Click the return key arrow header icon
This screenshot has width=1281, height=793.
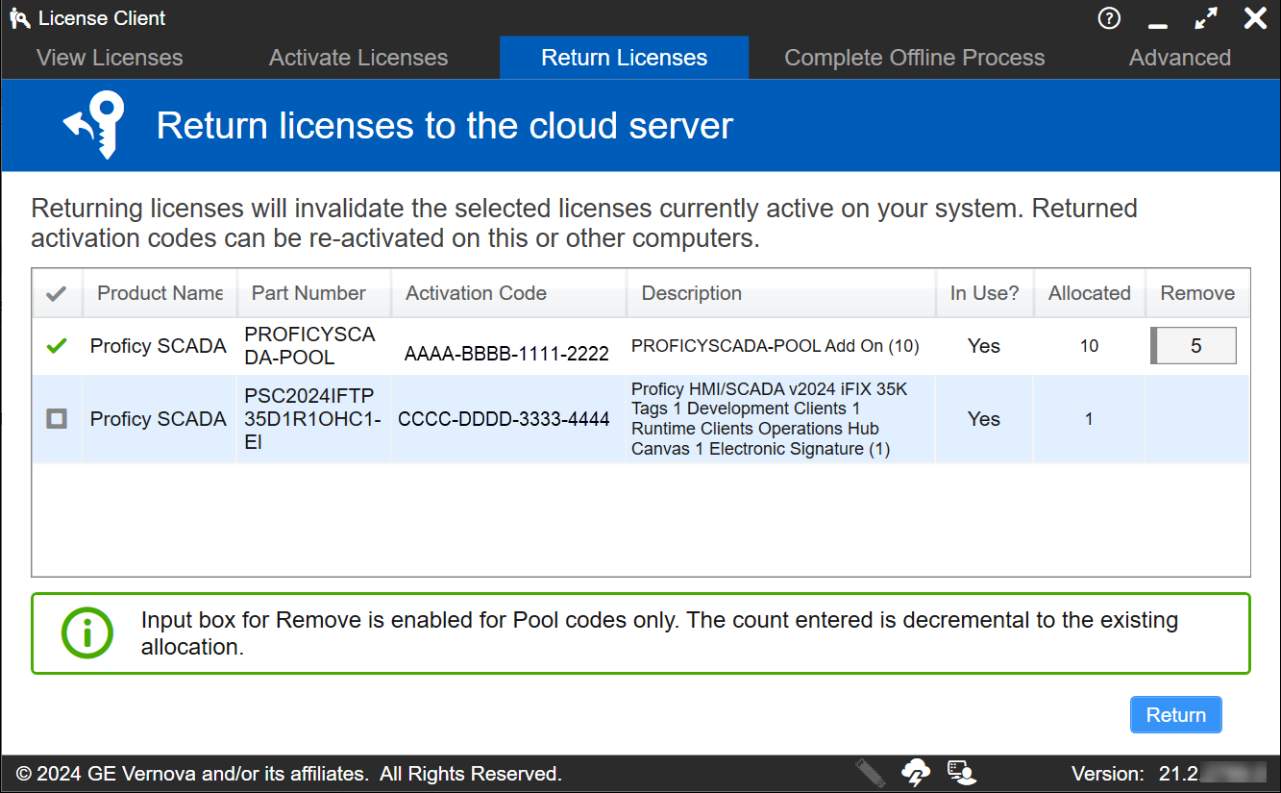click(95, 125)
